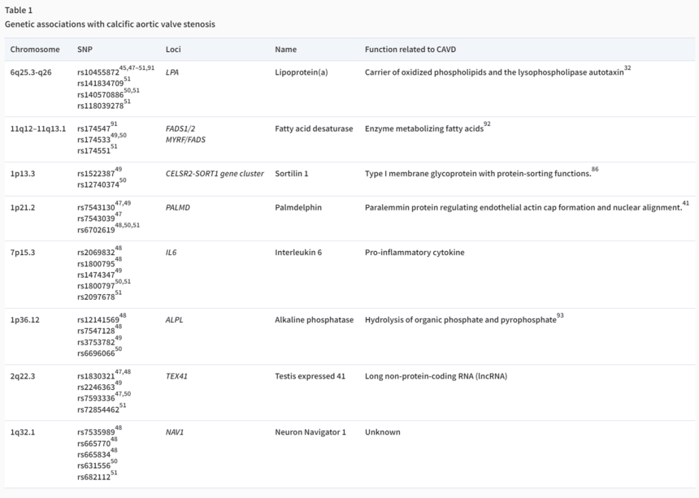Click the 'Name' column header
The width and height of the screenshot is (699, 498).
point(285,50)
